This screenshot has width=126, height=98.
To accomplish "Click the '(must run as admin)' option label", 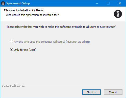I will 78,42.
